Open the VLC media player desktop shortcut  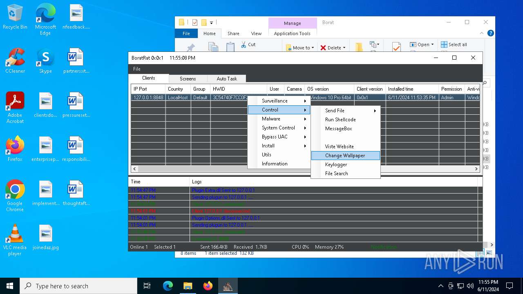click(x=15, y=240)
